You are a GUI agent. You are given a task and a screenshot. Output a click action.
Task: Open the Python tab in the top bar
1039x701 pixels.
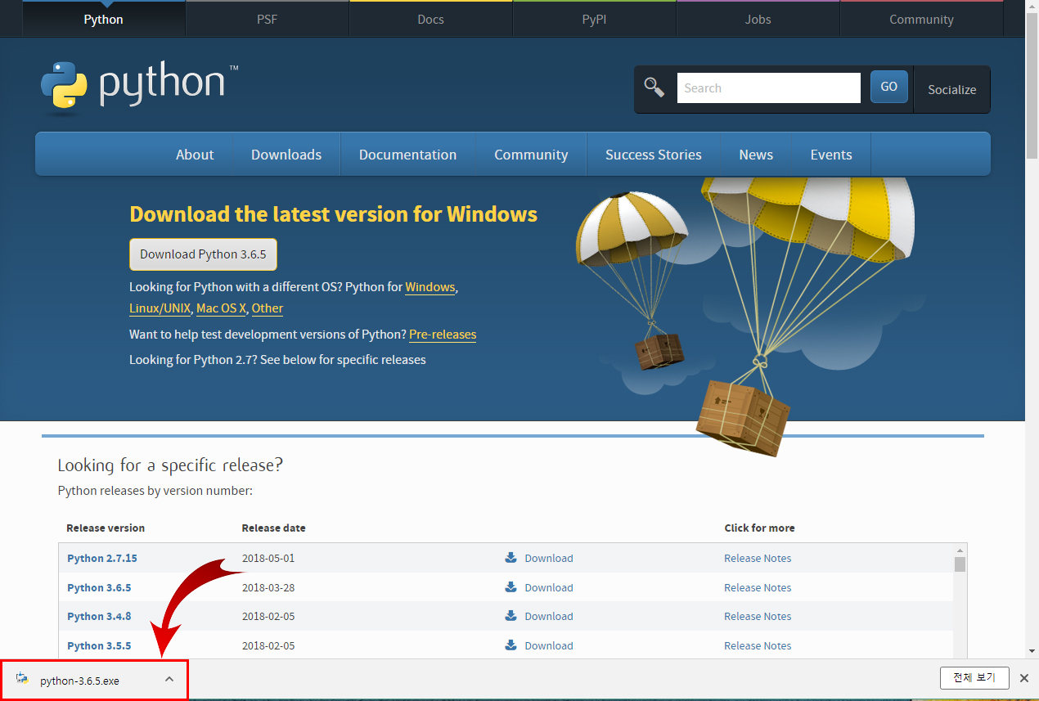click(x=104, y=19)
